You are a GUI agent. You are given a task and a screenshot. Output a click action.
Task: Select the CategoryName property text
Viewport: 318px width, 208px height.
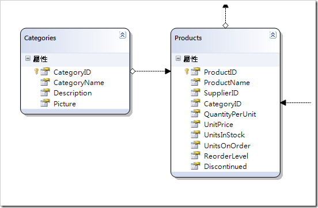(79, 83)
